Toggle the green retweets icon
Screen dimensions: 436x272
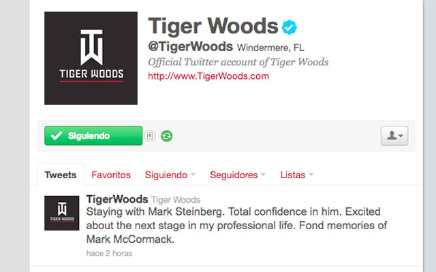(166, 136)
